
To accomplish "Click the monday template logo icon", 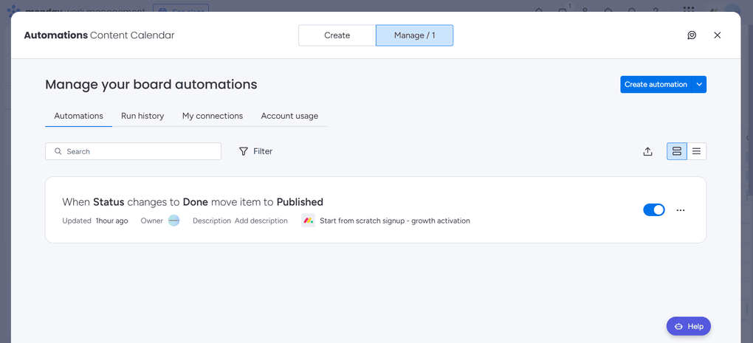I will 309,221.
